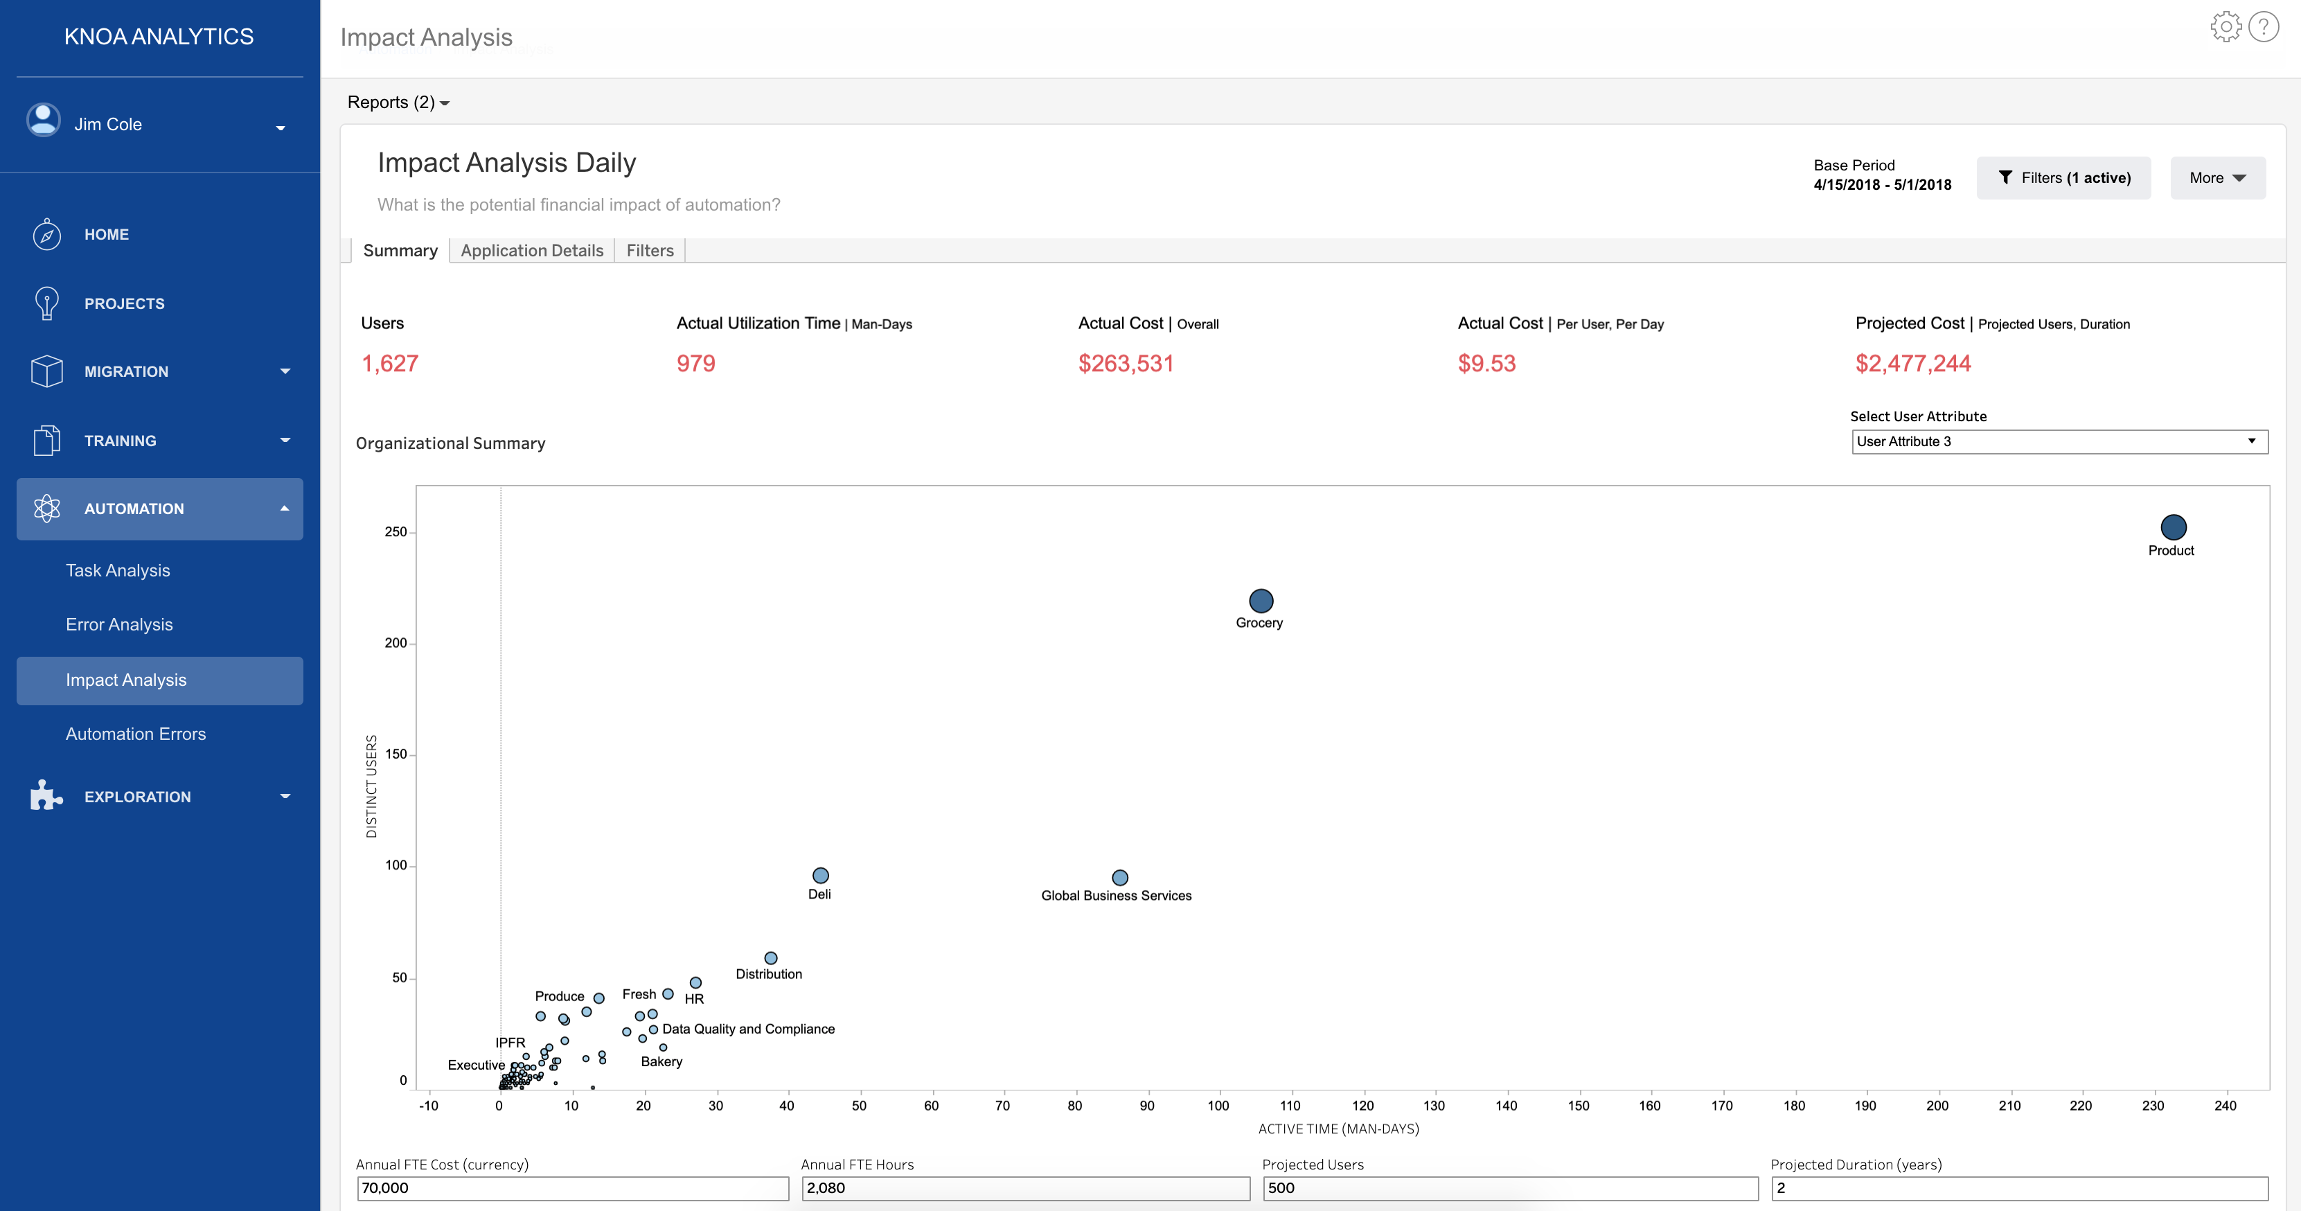The image size is (2301, 1211).
Task: Click the Exploration puzzle piece icon
Action: [x=46, y=795]
